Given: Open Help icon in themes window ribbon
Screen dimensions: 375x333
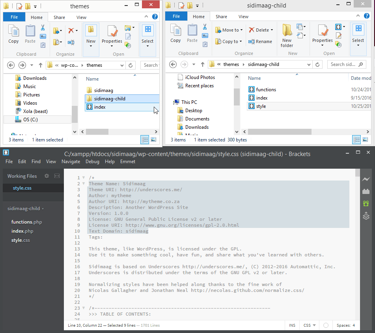Looking at the screenshot, I should [x=155, y=17].
